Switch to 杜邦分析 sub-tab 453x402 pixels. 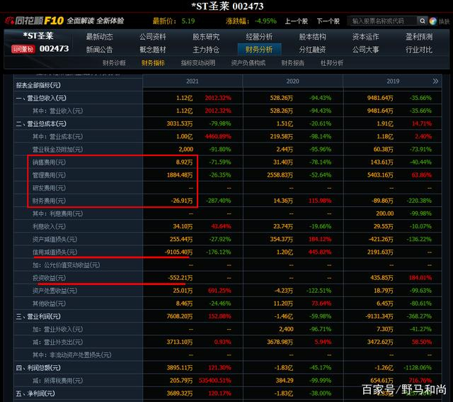click(x=332, y=63)
